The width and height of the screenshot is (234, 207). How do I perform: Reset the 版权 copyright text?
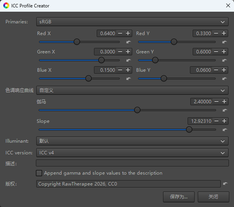pyautogui.click(x=225, y=184)
